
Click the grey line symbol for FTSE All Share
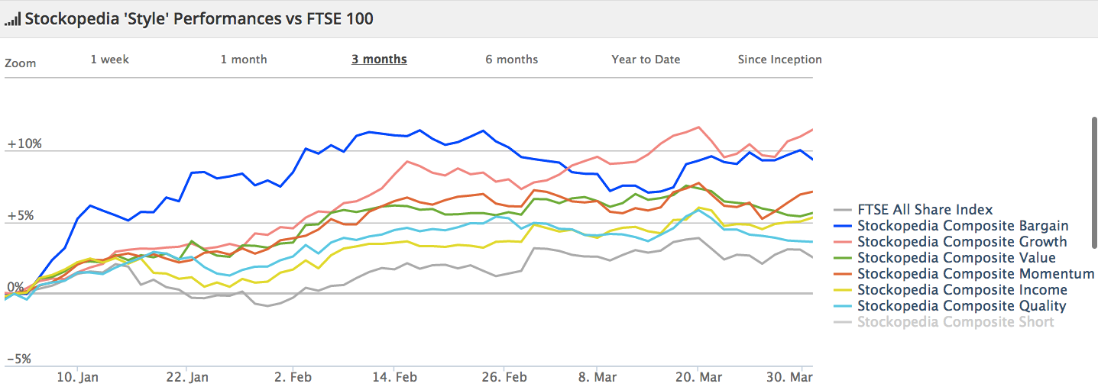click(844, 211)
